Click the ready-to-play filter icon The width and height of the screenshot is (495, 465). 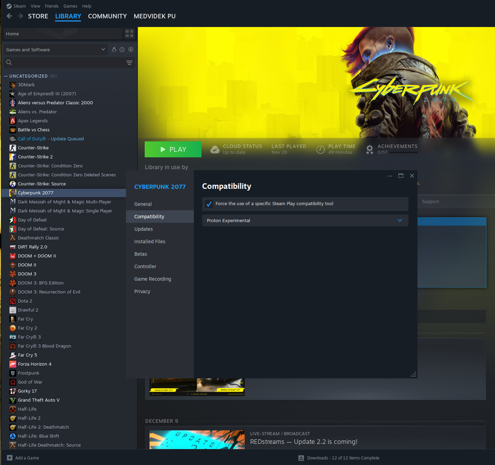click(x=131, y=50)
